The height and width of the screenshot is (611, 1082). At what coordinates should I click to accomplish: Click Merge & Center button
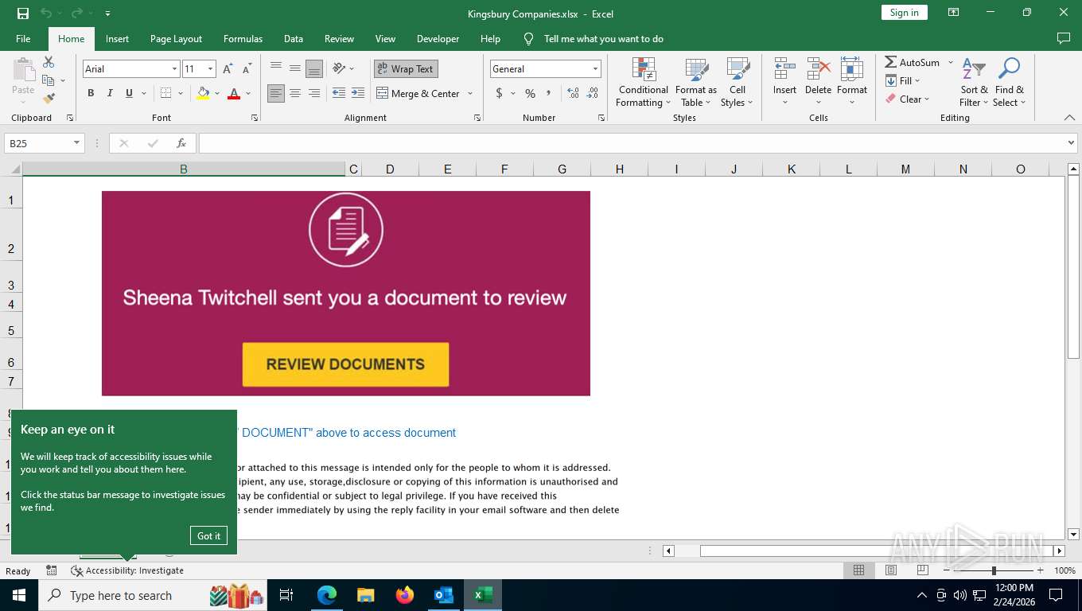[418, 93]
